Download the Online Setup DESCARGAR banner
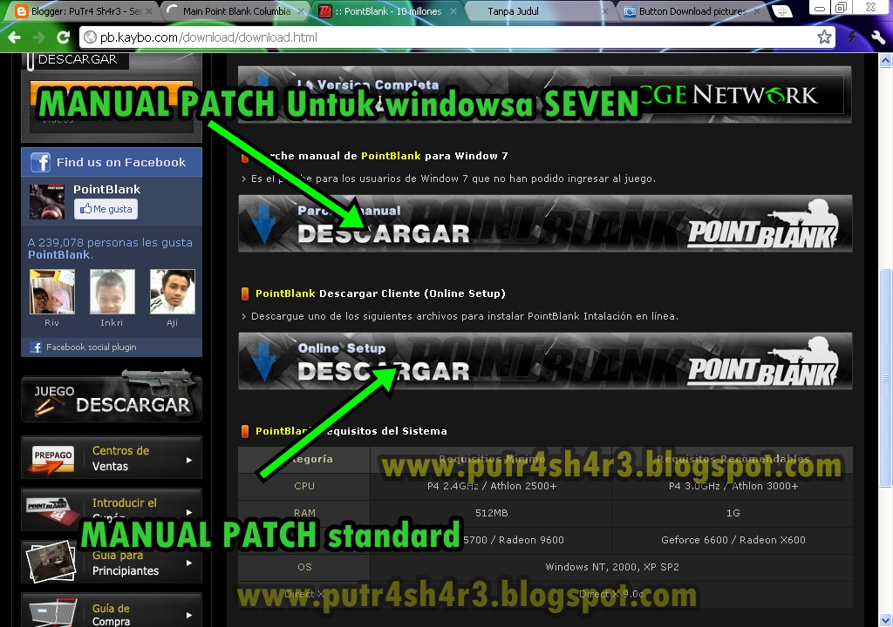The image size is (893, 627). (x=545, y=361)
